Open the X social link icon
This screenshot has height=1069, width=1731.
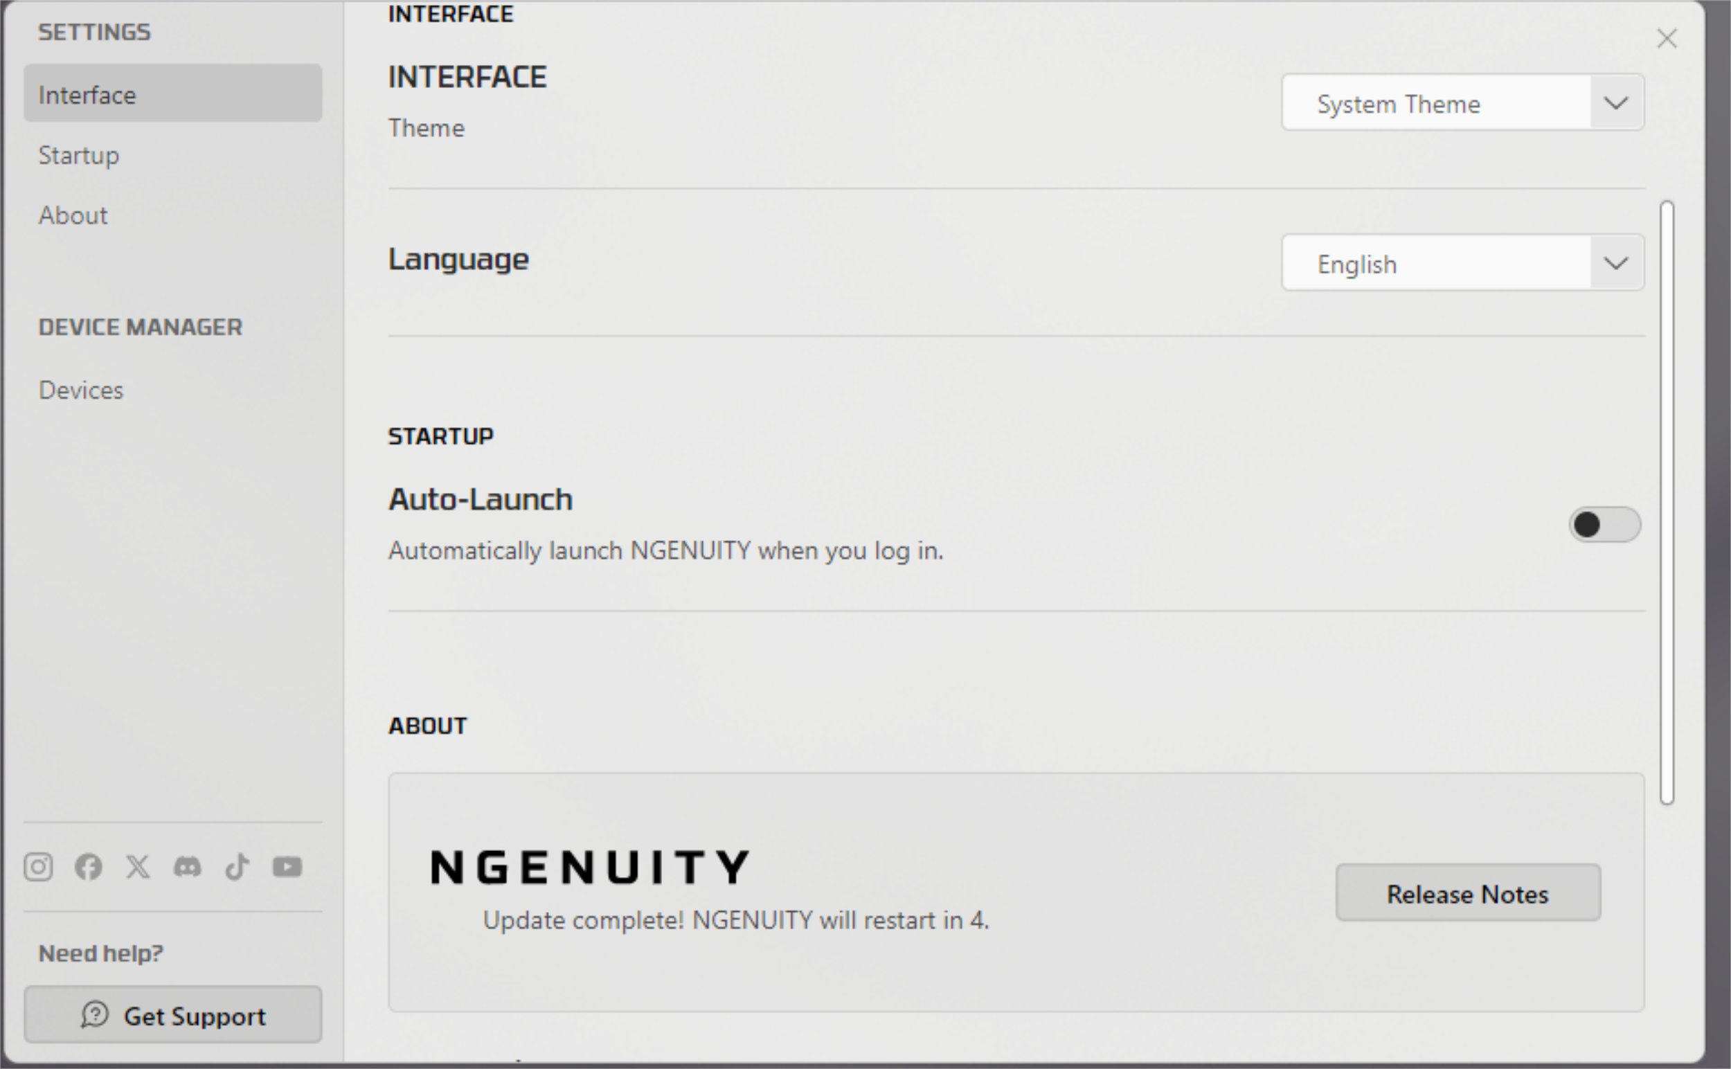click(x=138, y=866)
